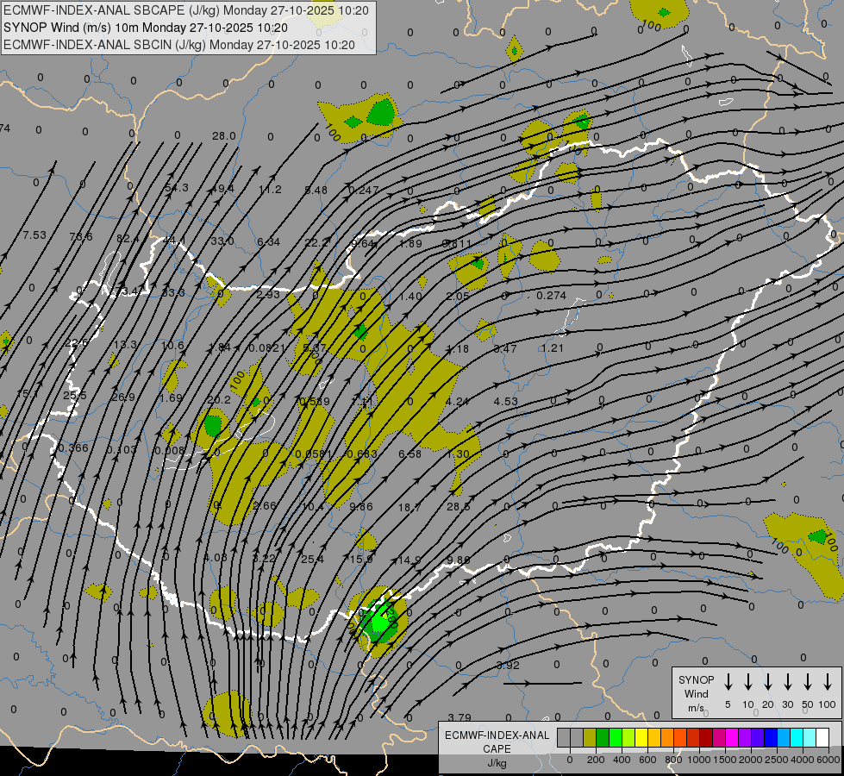
Task: Click the wind arrow above 30 m/s
Action: point(787,681)
